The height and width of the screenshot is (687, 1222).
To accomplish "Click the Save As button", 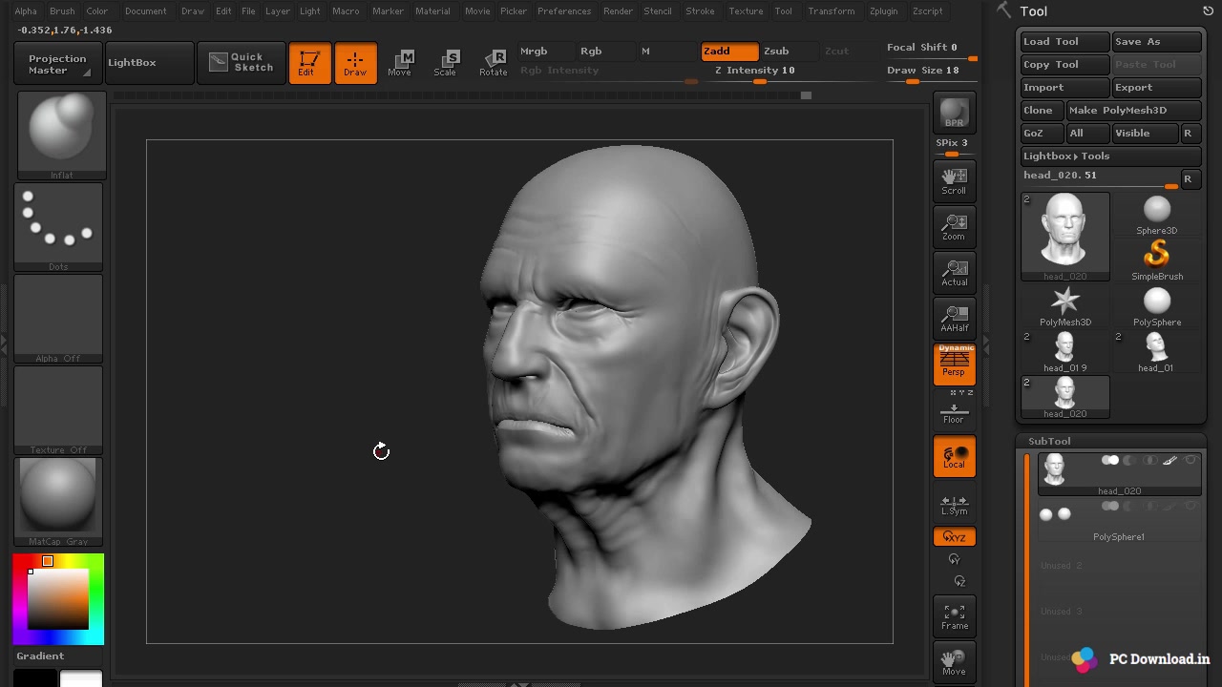I will 1156,42.
